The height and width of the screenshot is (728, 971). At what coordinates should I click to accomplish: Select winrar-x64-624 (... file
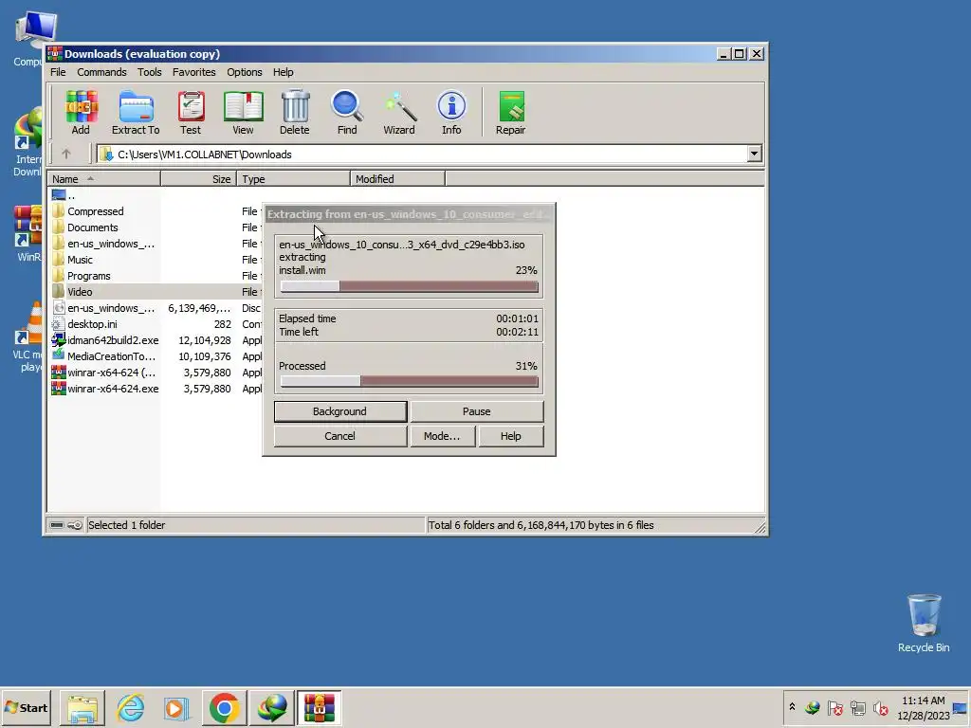tap(104, 372)
